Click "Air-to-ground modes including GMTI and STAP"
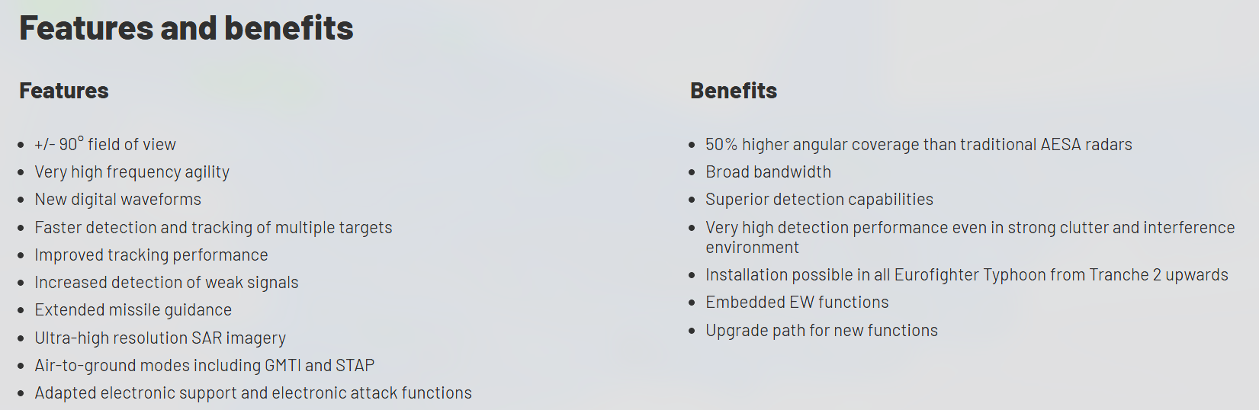Viewport: 1259px width, 410px height. click(x=204, y=365)
